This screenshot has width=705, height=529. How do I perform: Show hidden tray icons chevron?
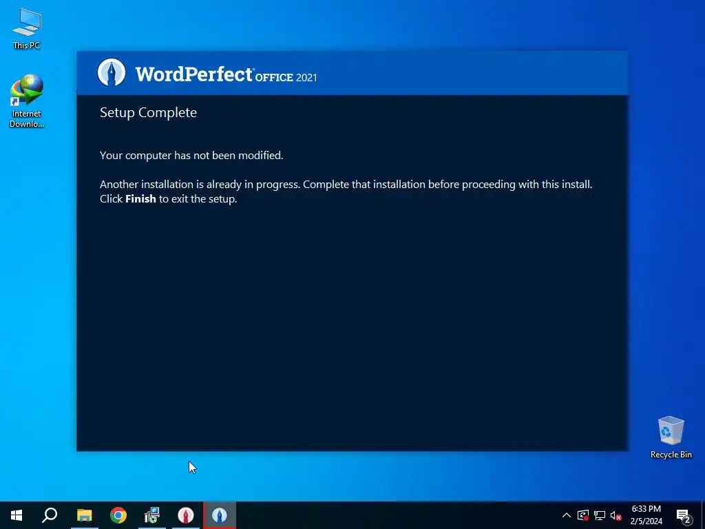click(x=567, y=515)
